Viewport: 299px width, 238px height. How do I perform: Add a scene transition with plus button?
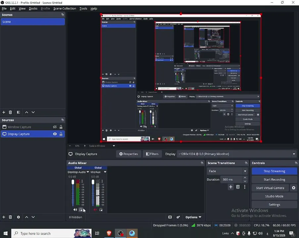tap(231, 187)
